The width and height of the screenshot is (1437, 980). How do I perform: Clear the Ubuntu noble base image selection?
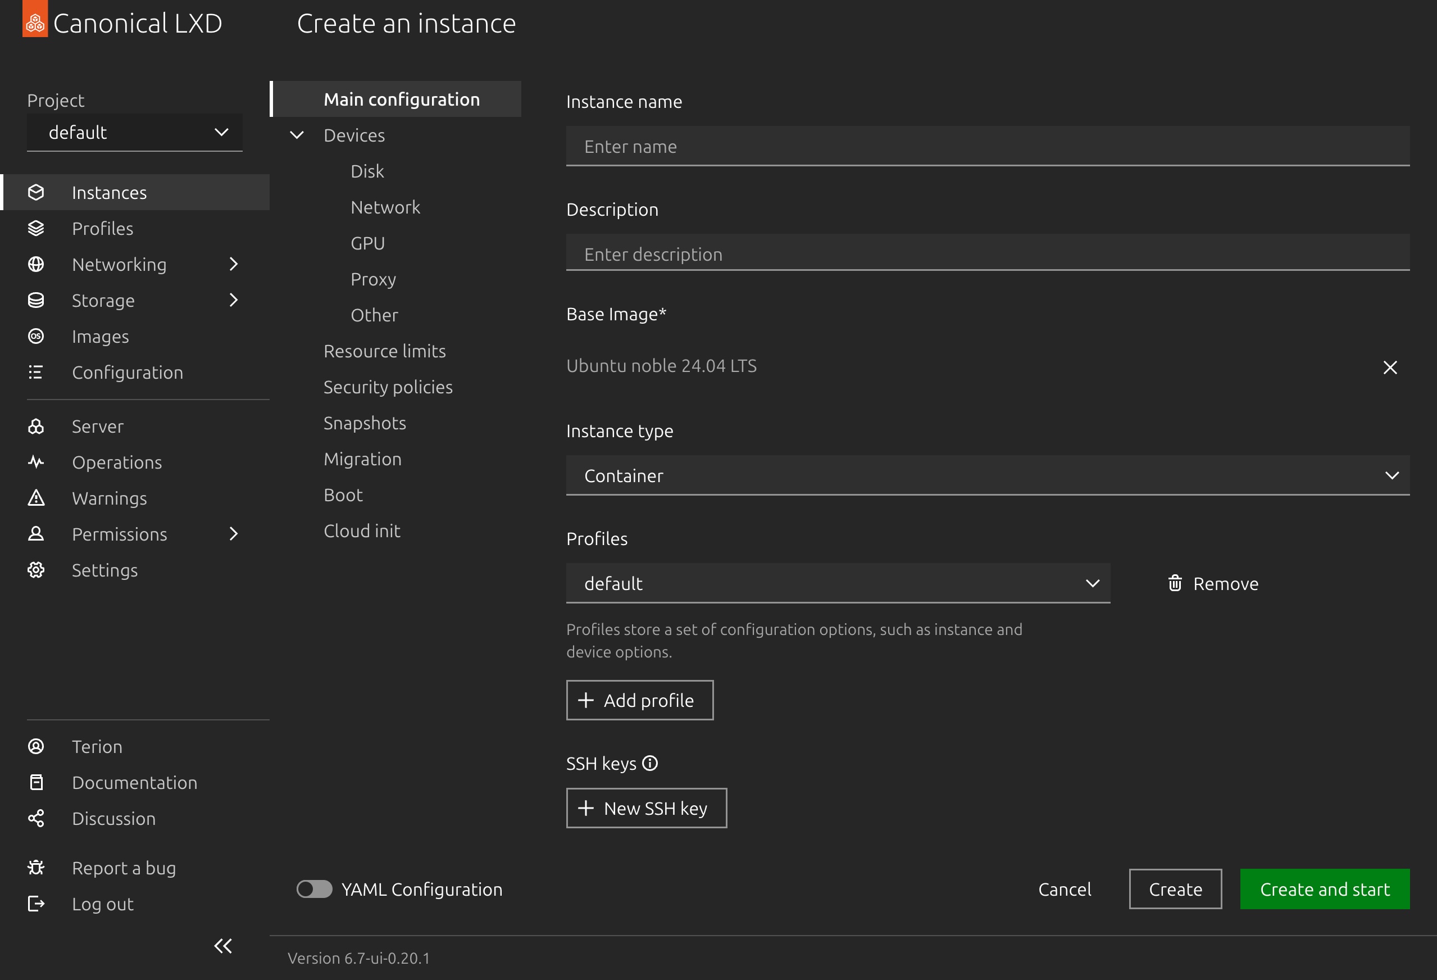[x=1390, y=367]
